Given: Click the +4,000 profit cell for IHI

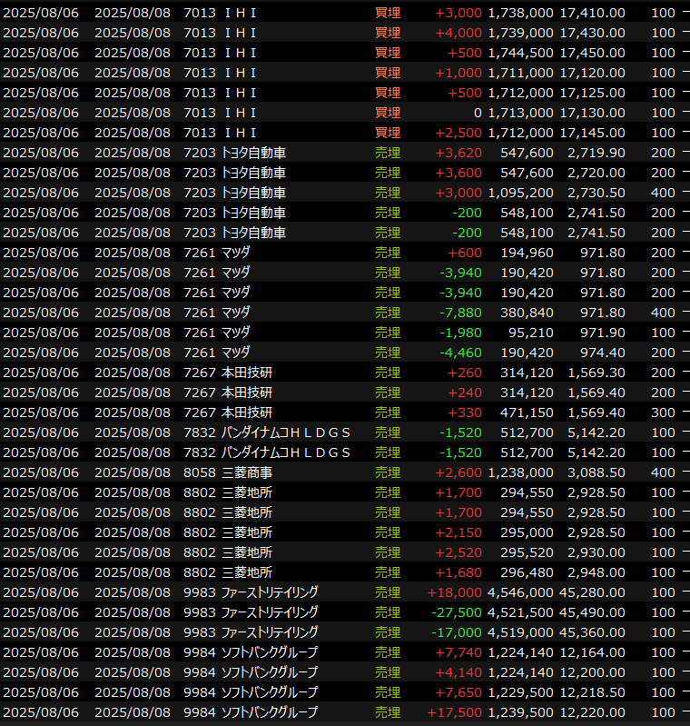Looking at the screenshot, I should [x=459, y=33].
